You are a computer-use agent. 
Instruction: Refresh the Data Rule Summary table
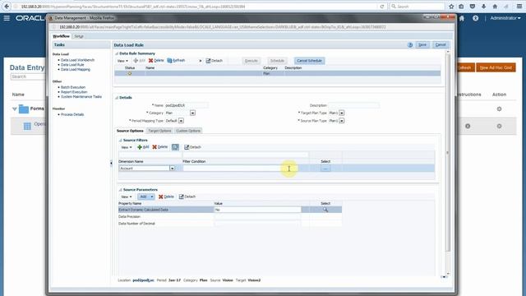(176, 61)
